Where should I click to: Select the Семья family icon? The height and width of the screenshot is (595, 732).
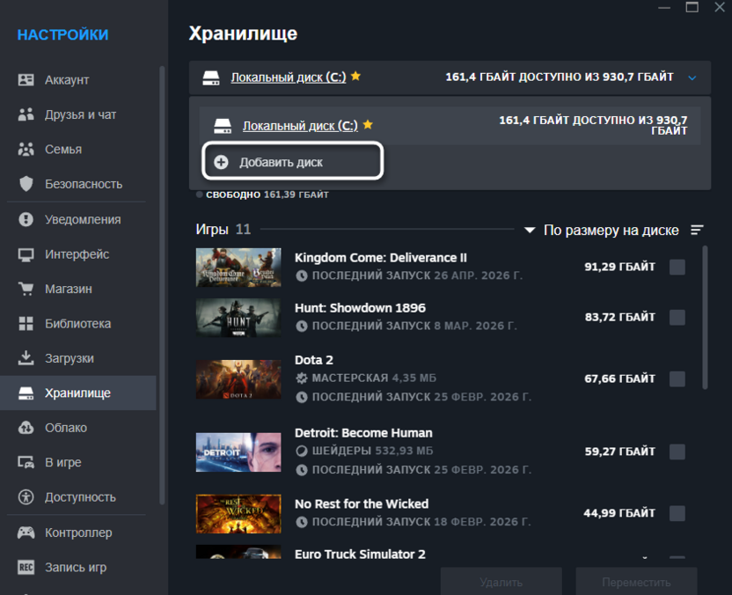tap(26, 150)
